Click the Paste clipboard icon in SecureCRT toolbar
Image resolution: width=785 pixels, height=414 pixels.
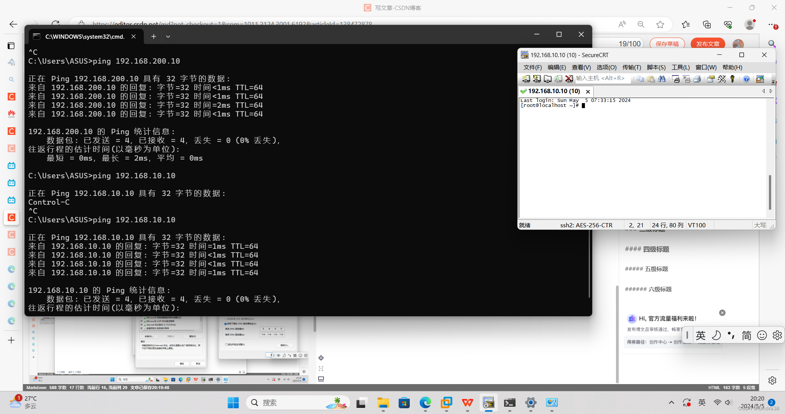(x=651, y=79)
